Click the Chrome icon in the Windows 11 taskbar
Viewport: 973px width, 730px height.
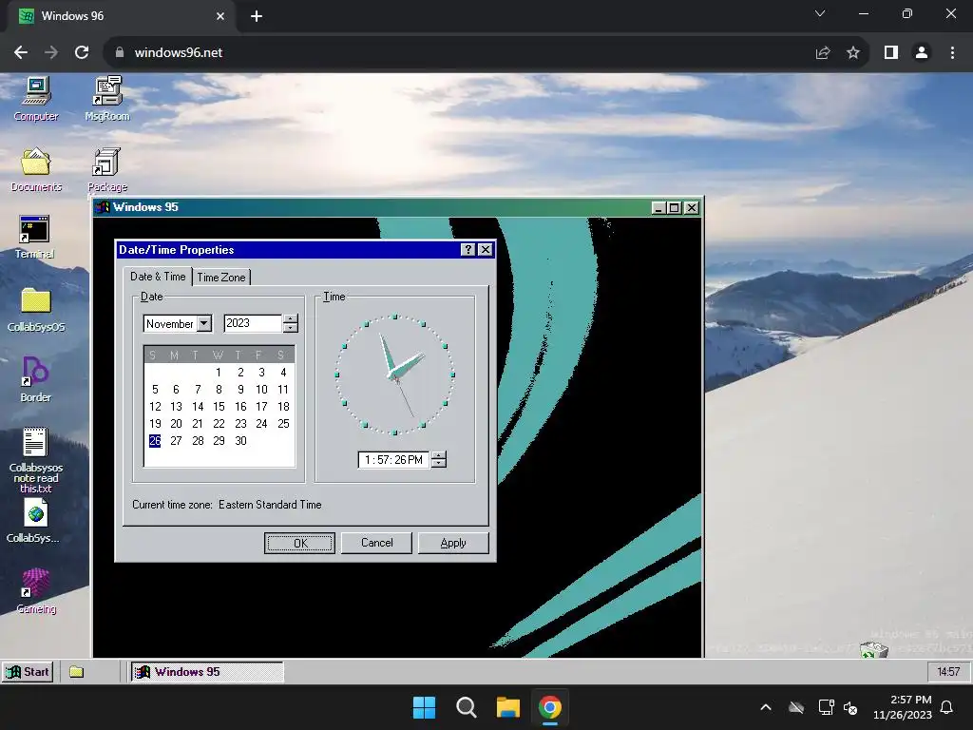point(550,707)
